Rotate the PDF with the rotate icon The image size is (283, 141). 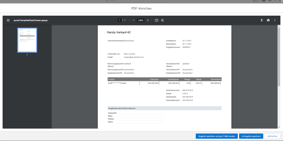tap(163, 20)
